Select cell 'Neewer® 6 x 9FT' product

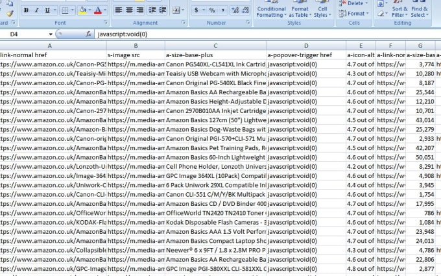pos(216,250)
